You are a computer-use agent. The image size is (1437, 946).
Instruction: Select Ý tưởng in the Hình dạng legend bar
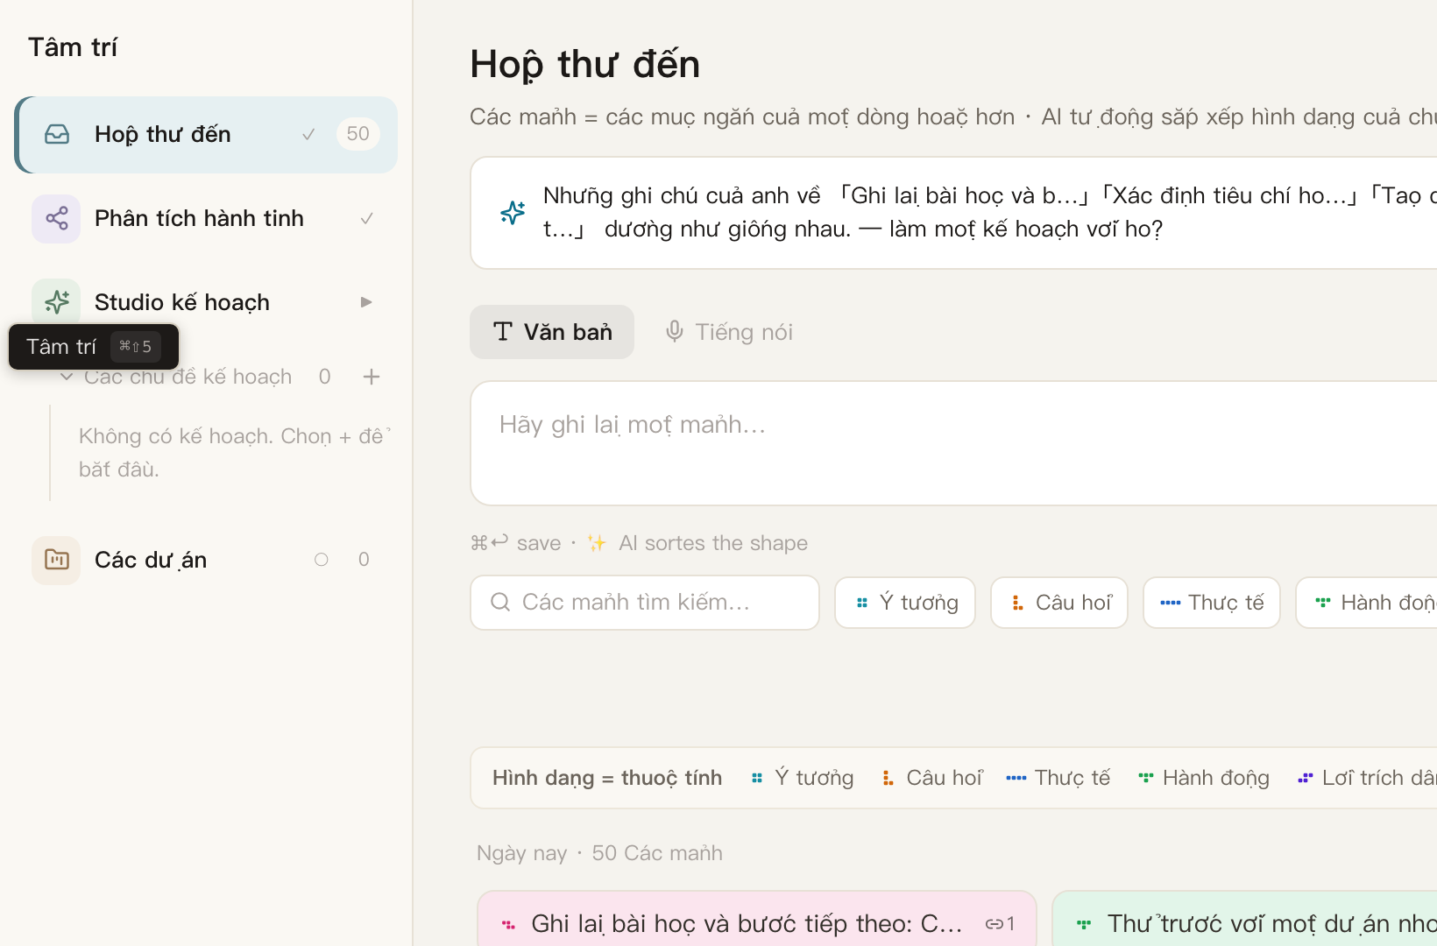pyautogui.click(x=803, y=778)
